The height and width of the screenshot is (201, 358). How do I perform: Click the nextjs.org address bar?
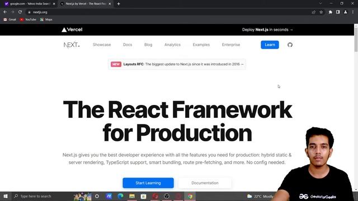(169, 12)
